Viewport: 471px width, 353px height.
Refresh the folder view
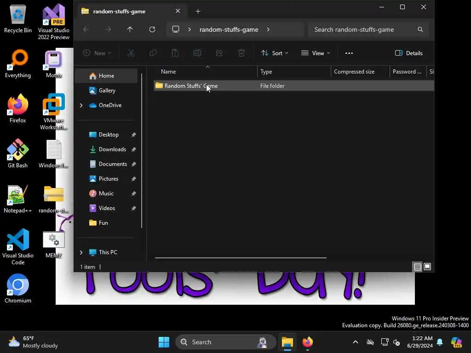tap(152, 29)
